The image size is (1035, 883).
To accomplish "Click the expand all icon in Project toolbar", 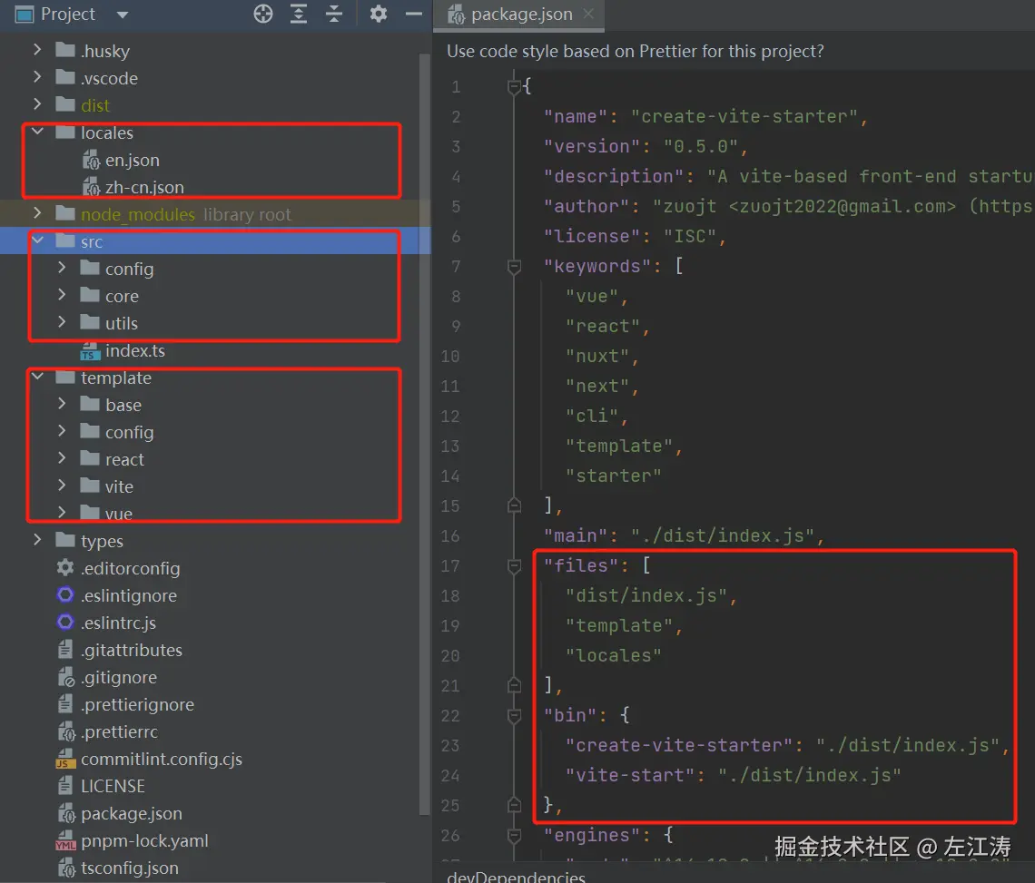I will [x=299, y=14].
